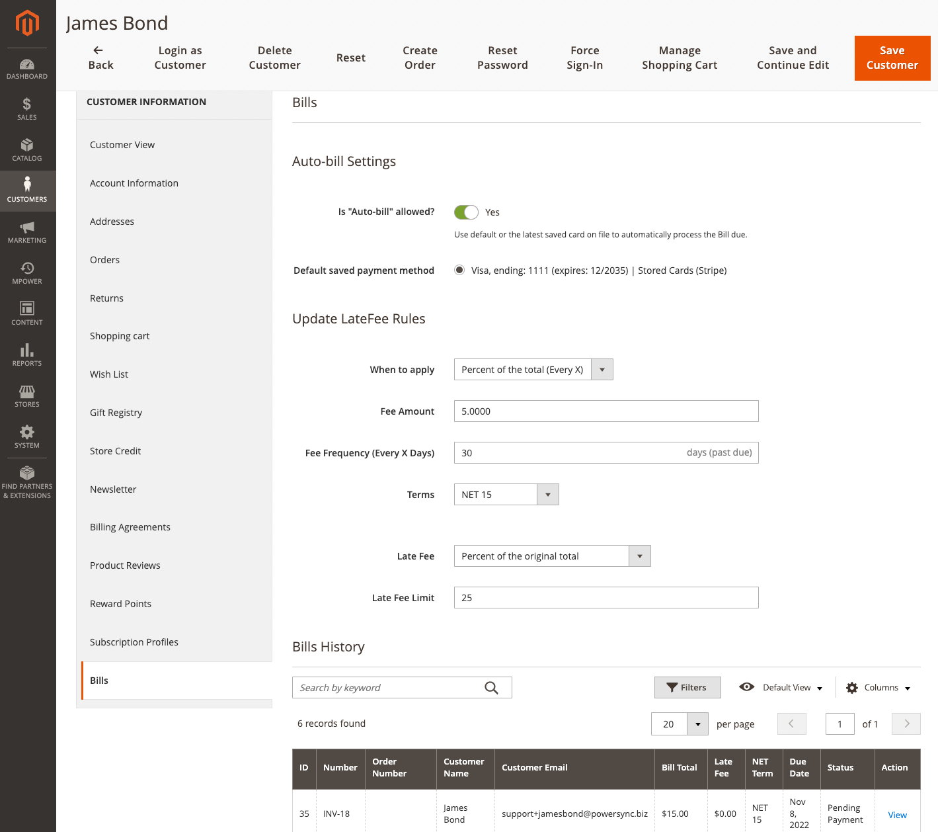
Task: Open the Terms NET 15 dropdown
Action: [506, 495]
